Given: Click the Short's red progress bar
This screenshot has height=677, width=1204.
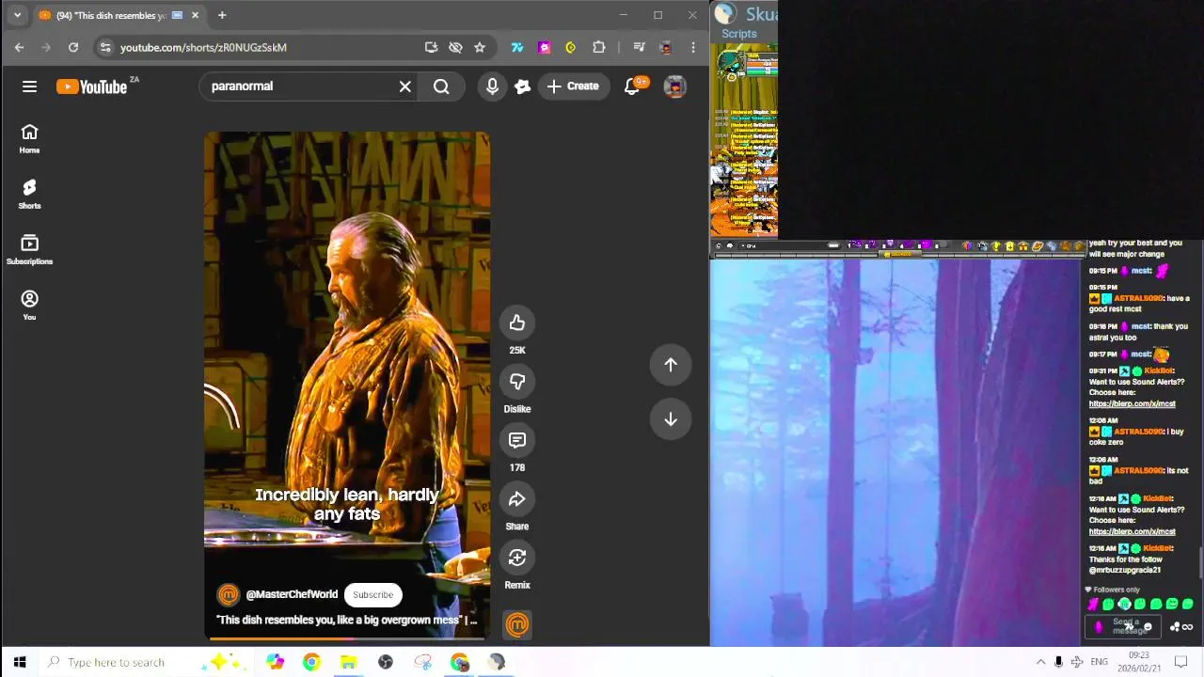Looking at the screenshot, I should [347, 639].
